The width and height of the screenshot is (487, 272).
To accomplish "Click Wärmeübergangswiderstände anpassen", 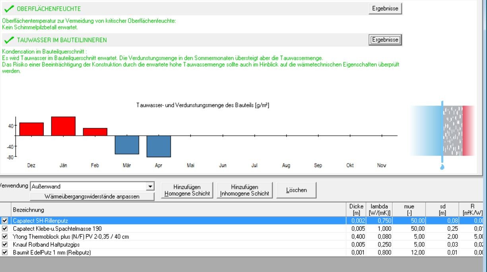I will [x=93, y=195].
